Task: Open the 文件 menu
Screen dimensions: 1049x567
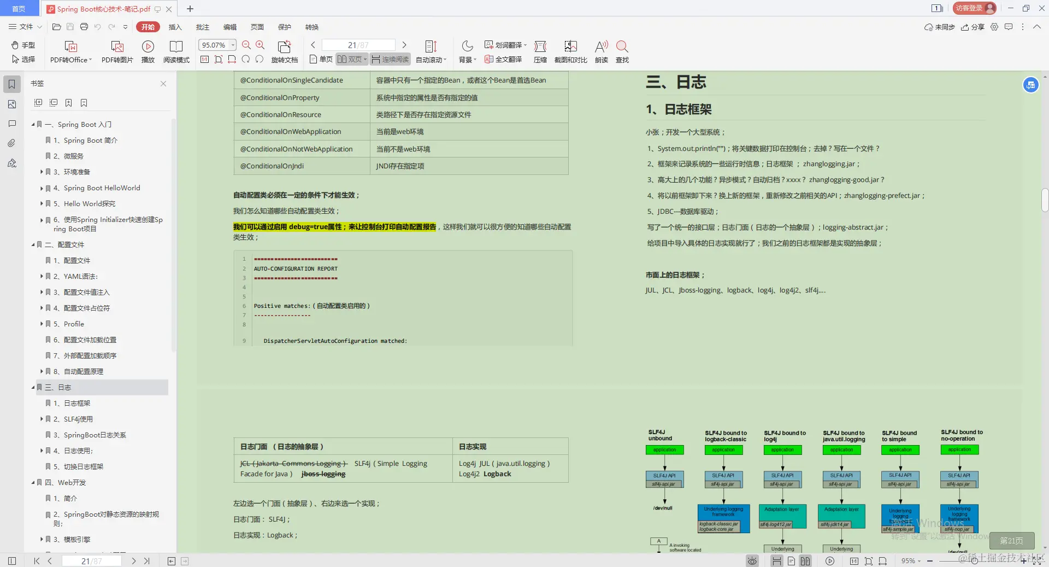Action: [26, 27]
